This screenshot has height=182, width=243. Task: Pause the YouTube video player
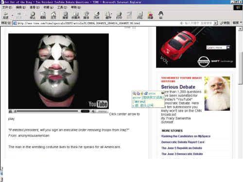(x=10, y=111)
